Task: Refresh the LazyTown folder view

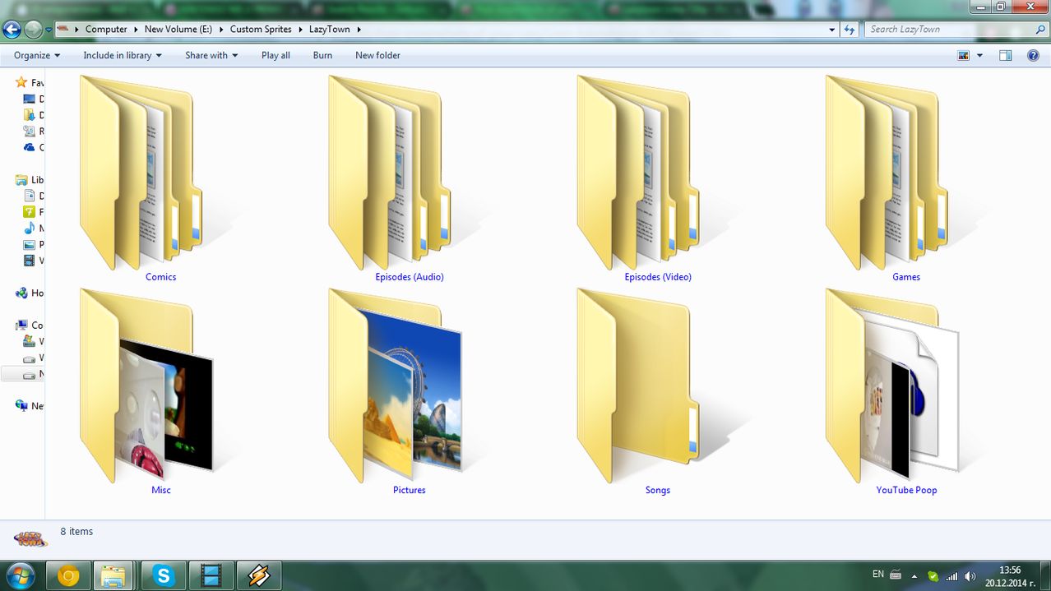Action: click(x=850, y=30)
